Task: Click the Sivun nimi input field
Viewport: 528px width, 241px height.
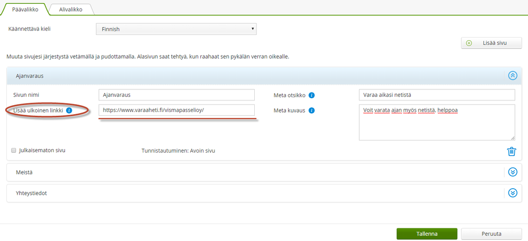Action: point(177,95)
